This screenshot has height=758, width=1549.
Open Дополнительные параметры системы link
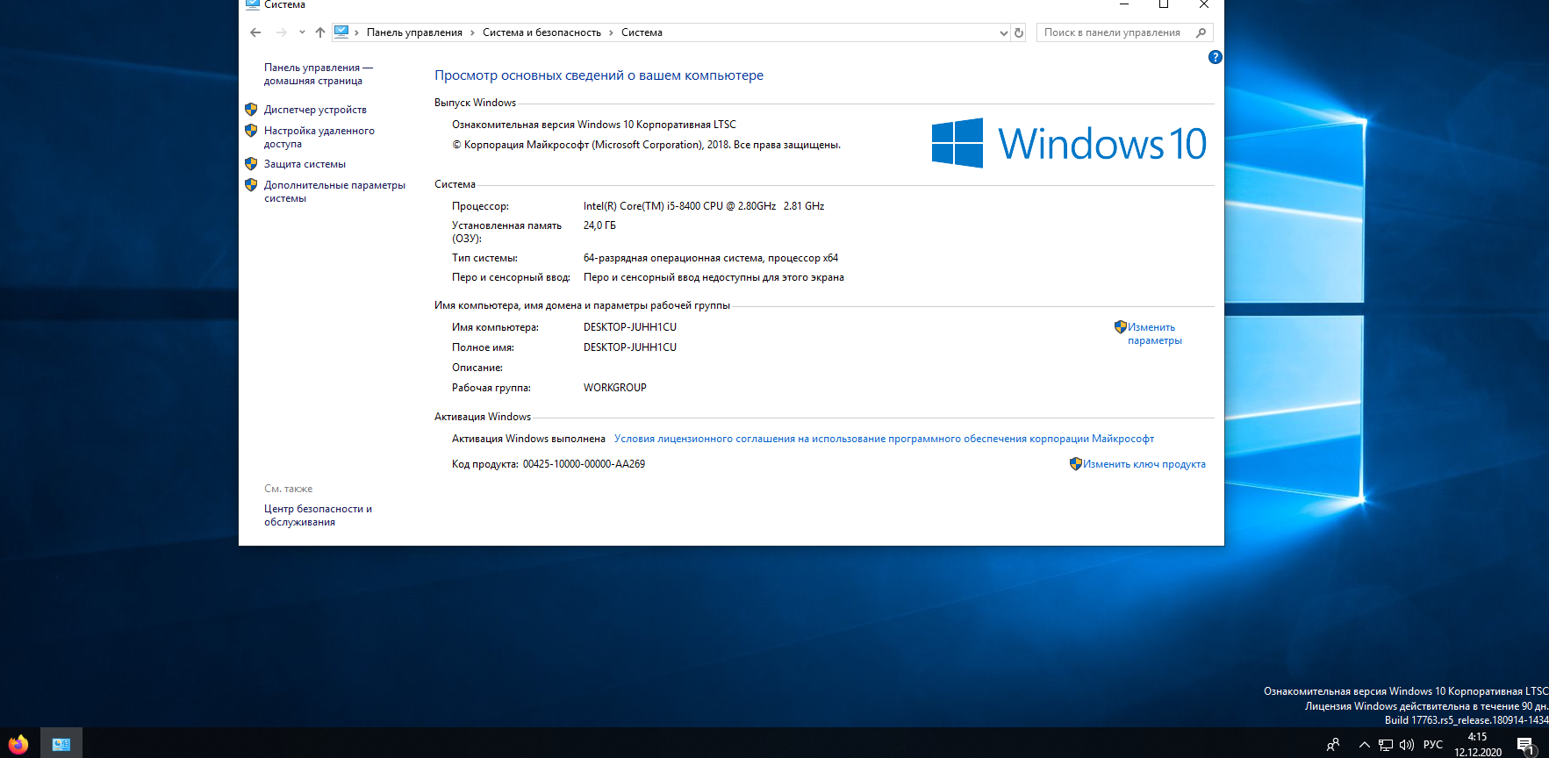click(x=334, y=191)
